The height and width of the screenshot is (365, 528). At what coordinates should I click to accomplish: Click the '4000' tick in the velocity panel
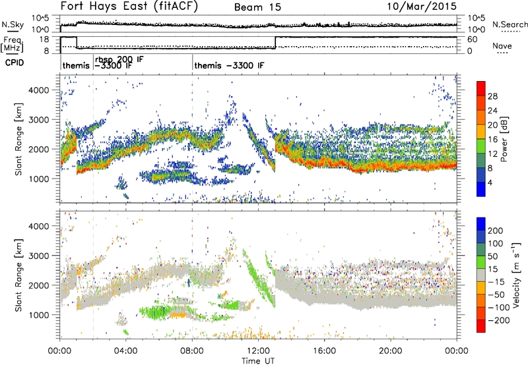click(x=38, y=226)
